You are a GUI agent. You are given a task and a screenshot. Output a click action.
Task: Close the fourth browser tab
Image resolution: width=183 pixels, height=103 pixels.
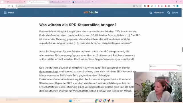(x=92, y=2)
